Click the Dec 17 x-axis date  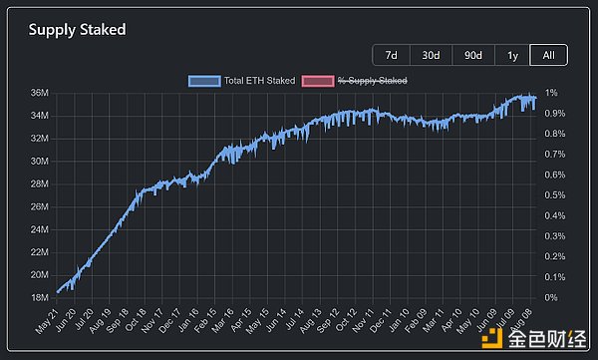[x=169, y=321]
